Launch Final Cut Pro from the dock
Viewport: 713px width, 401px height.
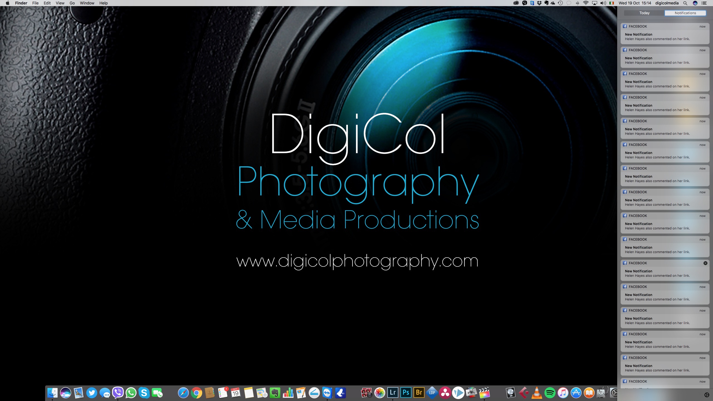484,393
